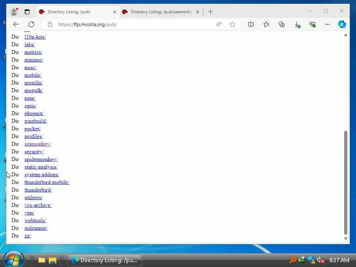Image resolution: width=356 pixels, height=267 pixels.
Task: Open a new tab with plus
Action: tap(210, 12)
